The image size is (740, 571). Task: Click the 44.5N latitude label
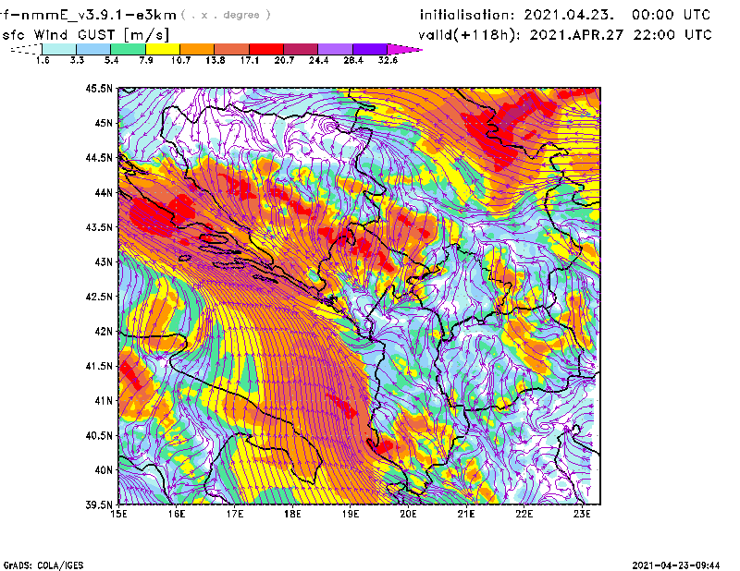[x=99, y=157]
